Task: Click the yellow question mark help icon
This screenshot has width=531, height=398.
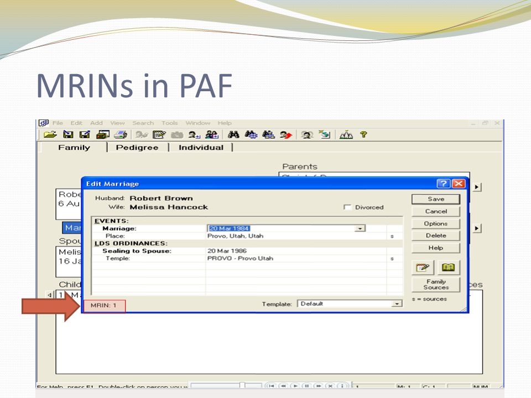Action: 363,134
